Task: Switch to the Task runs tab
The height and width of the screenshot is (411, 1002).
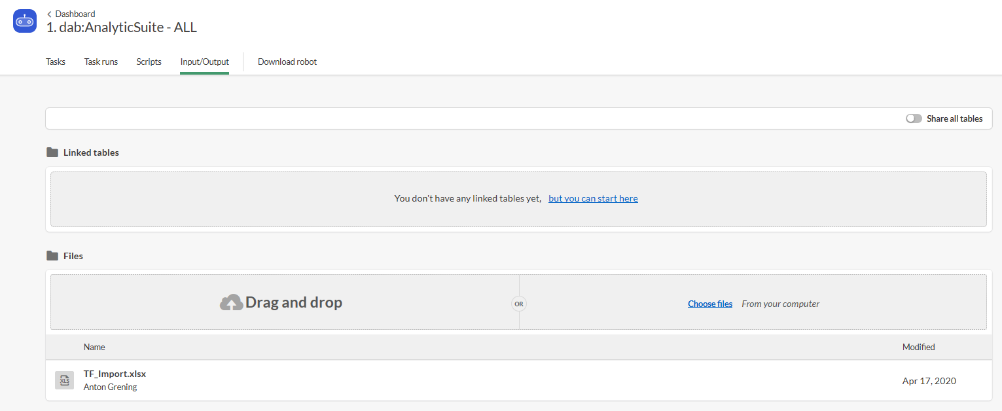Action: pos(101,62)
